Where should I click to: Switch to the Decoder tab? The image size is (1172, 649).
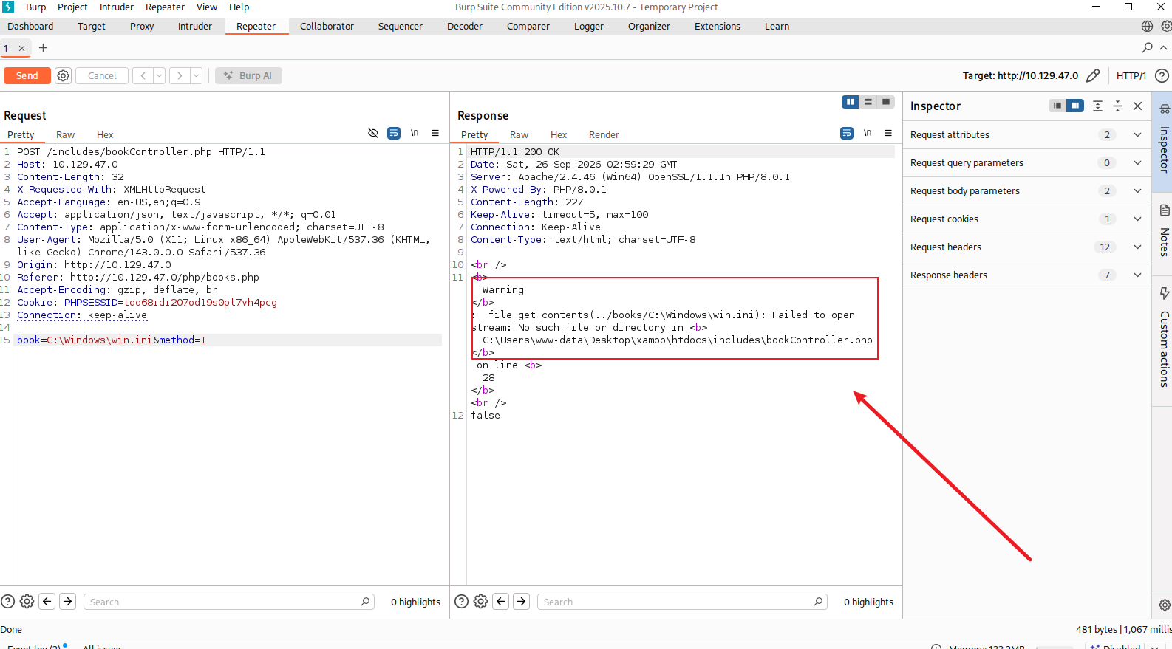(x=465, y=26)
